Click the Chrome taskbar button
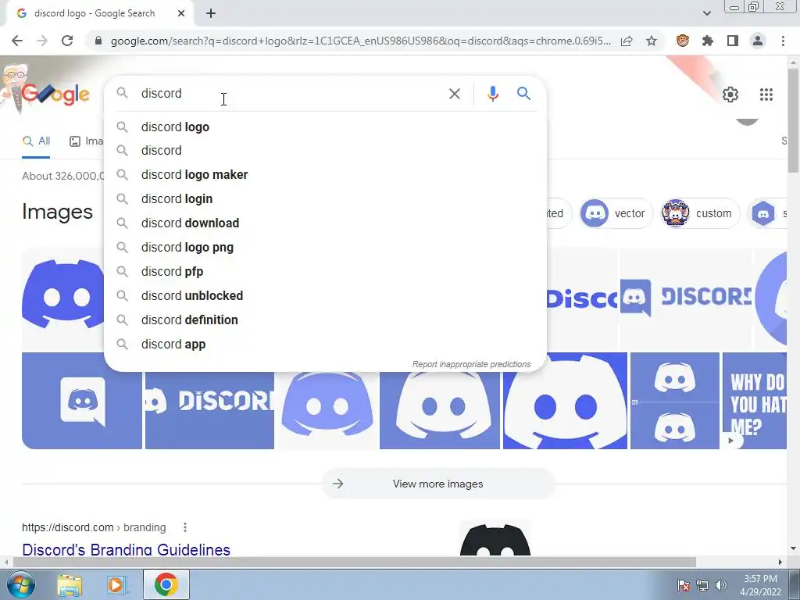 tap(166, 584)
